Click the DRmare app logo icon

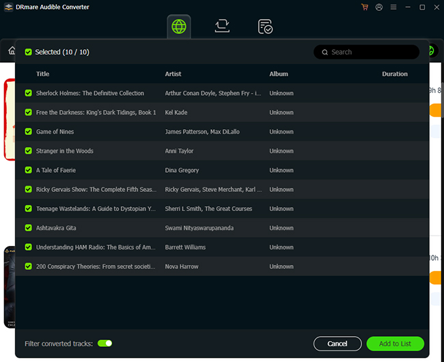[x=8, y=7]
